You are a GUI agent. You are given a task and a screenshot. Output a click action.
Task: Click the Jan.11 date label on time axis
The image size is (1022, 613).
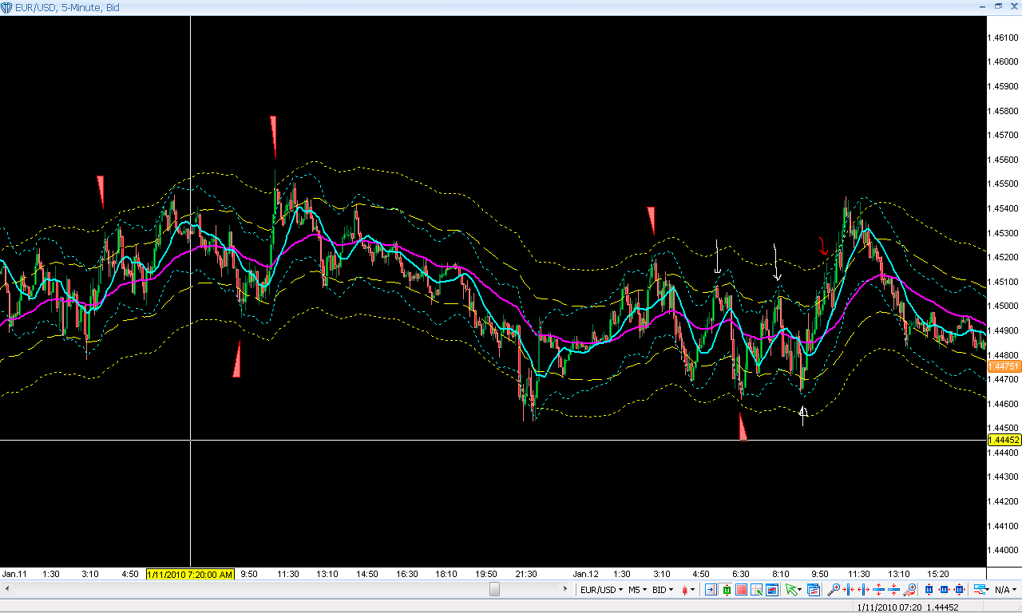(14, 574)
